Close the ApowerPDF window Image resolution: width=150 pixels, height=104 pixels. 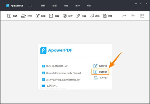point(147,3)
